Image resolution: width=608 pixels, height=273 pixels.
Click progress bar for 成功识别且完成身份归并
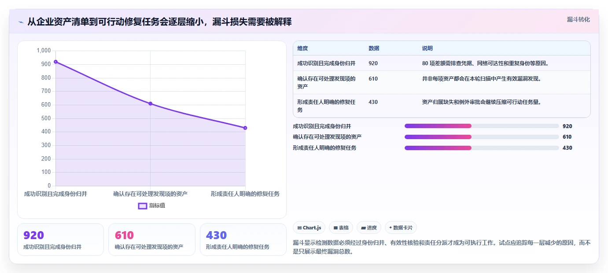482,126
